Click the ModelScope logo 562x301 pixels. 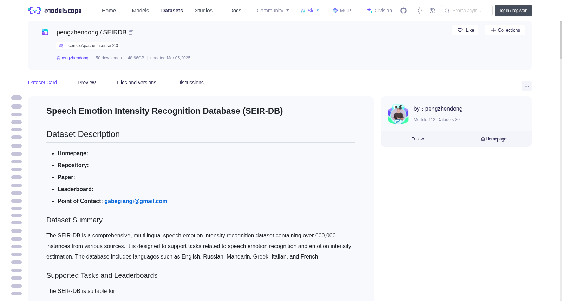tap(55, 11)
